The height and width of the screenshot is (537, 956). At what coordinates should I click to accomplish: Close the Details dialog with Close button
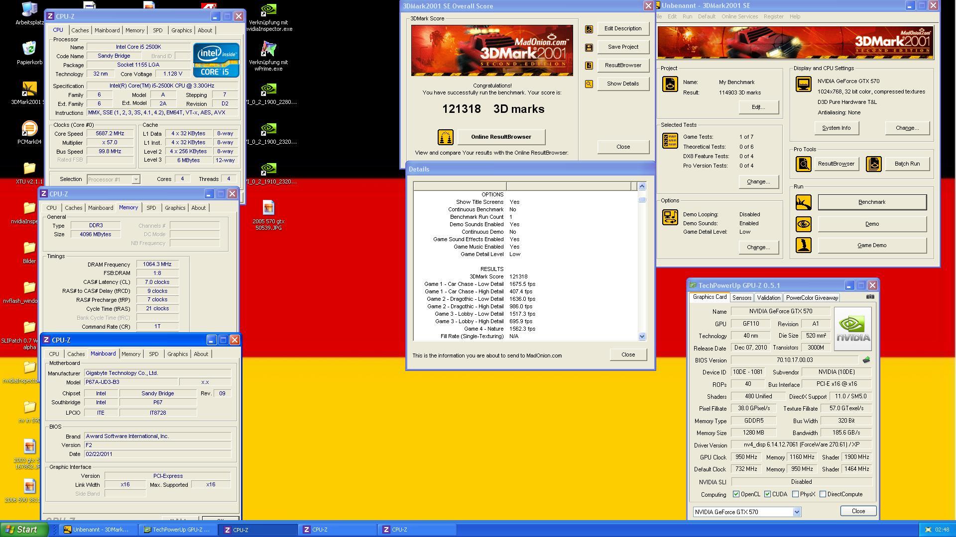pos(628,355)
